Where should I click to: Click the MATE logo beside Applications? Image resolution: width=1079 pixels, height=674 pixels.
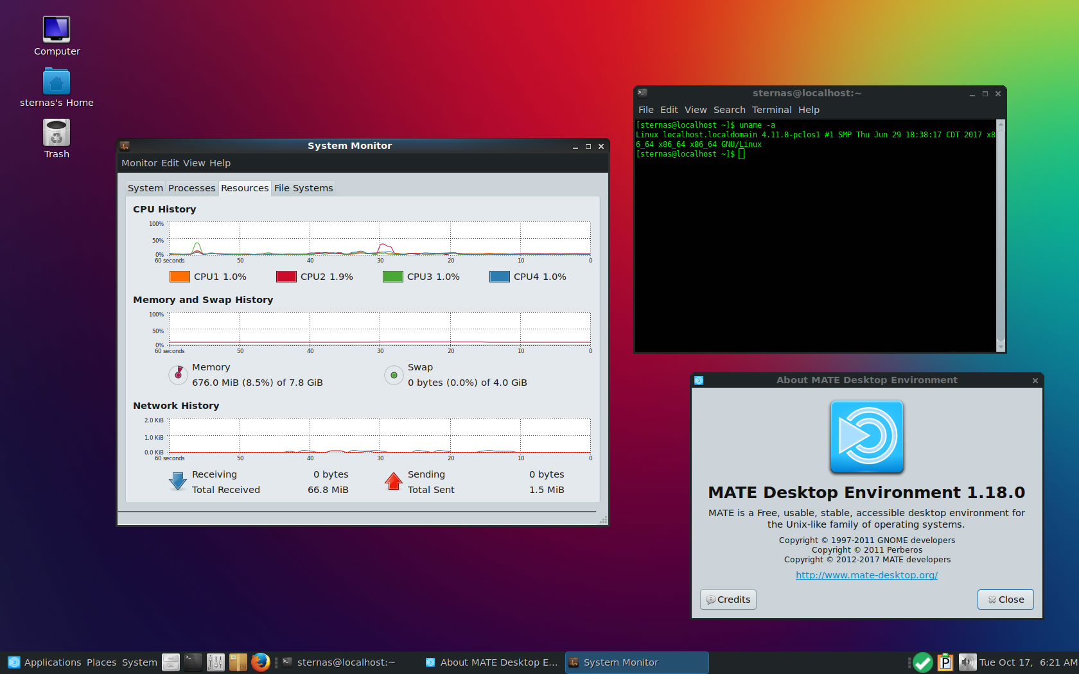tap(13, 662)
